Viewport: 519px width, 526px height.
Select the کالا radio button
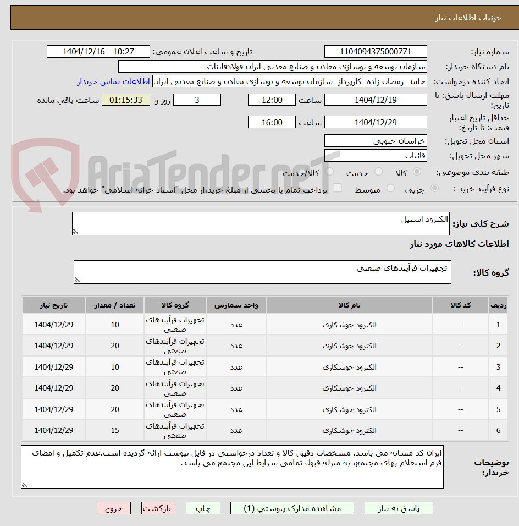pyautogui.click(x=417, y=172)
